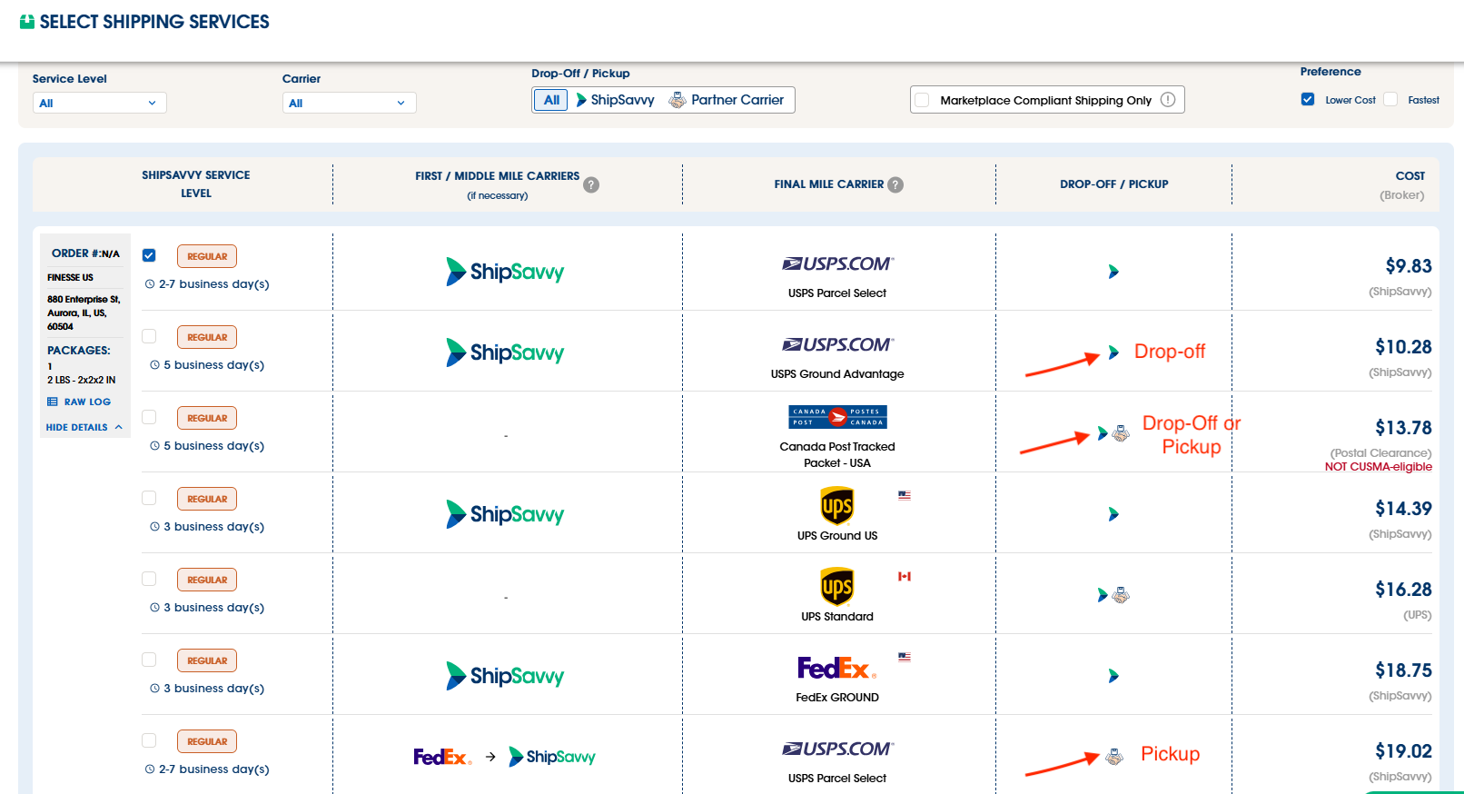Screen dimensions: 1464x794
Task: Select the USPS Ground Advantage $10.28 checkbox
Action: pos(149,336)
